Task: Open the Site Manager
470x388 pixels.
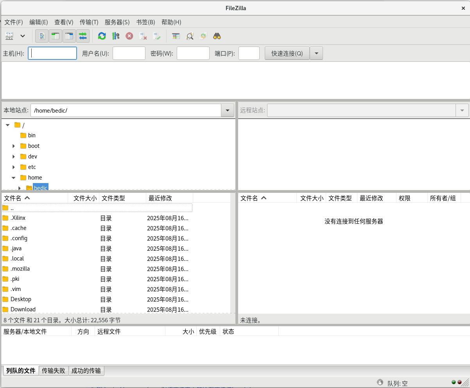Action: tap(9, 36)
